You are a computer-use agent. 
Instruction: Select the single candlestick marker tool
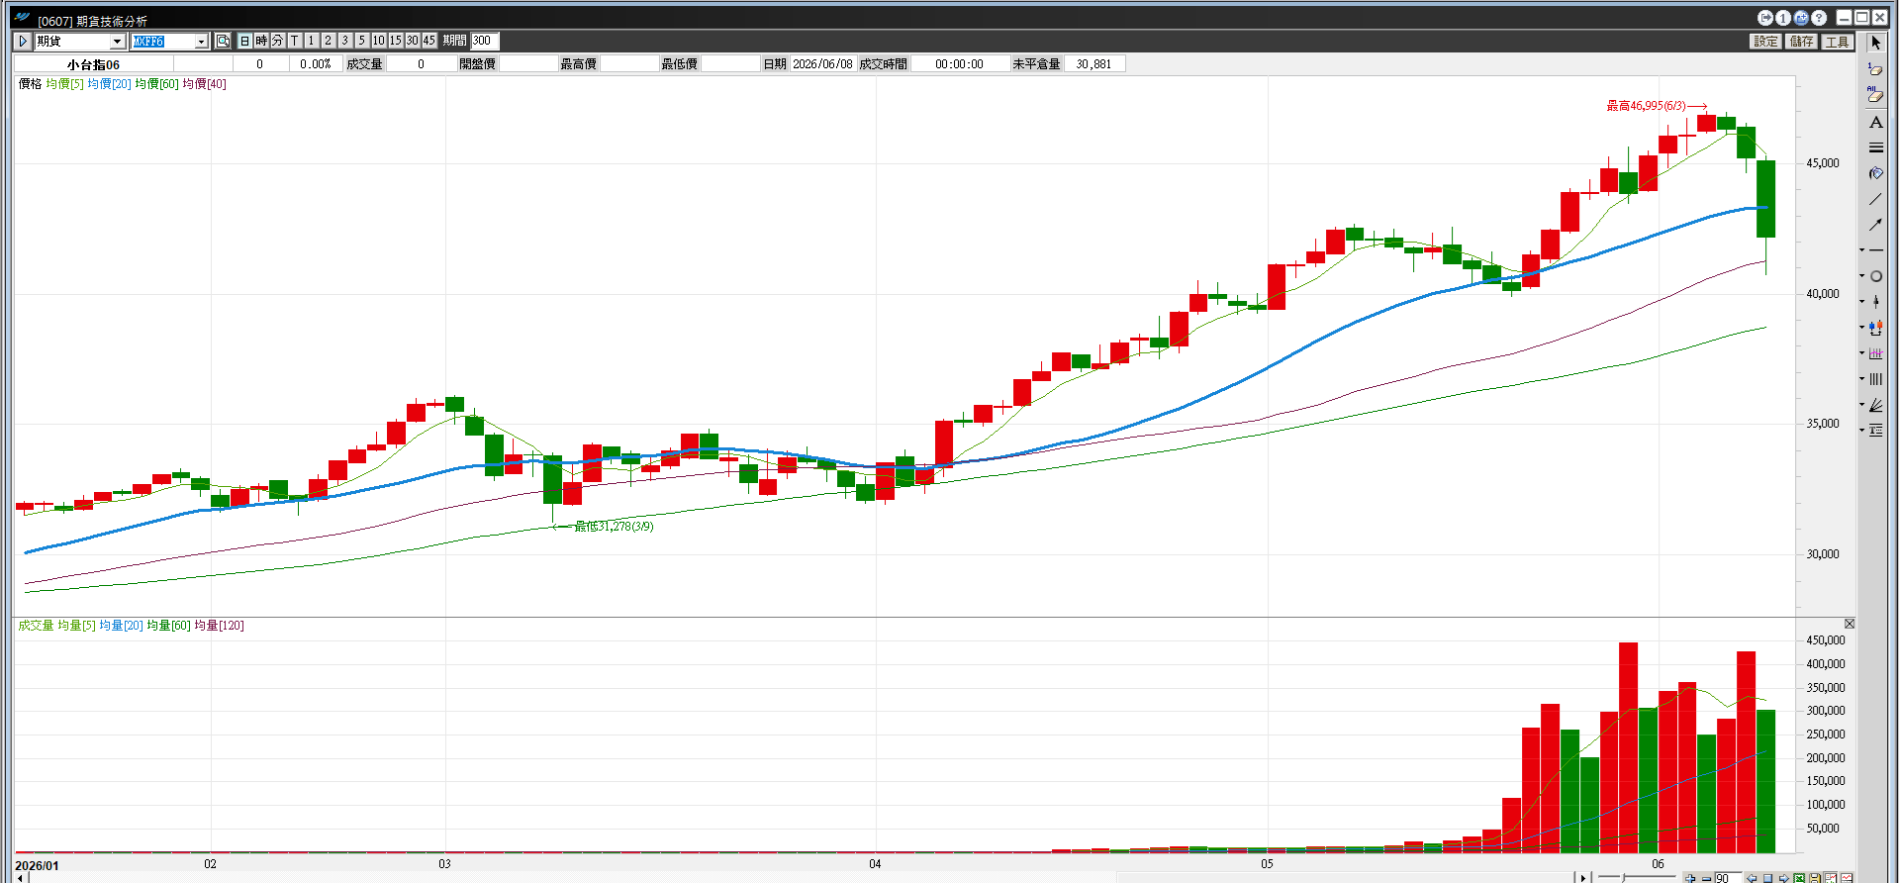coord(1876,302)
